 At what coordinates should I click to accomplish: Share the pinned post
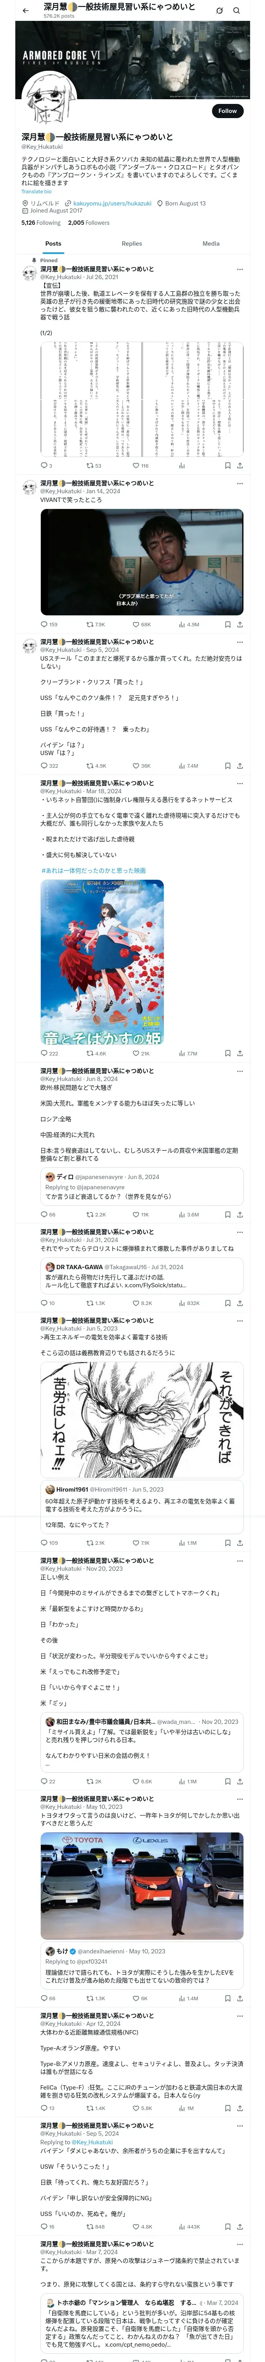pyautogui.click(x=239, y=466)
